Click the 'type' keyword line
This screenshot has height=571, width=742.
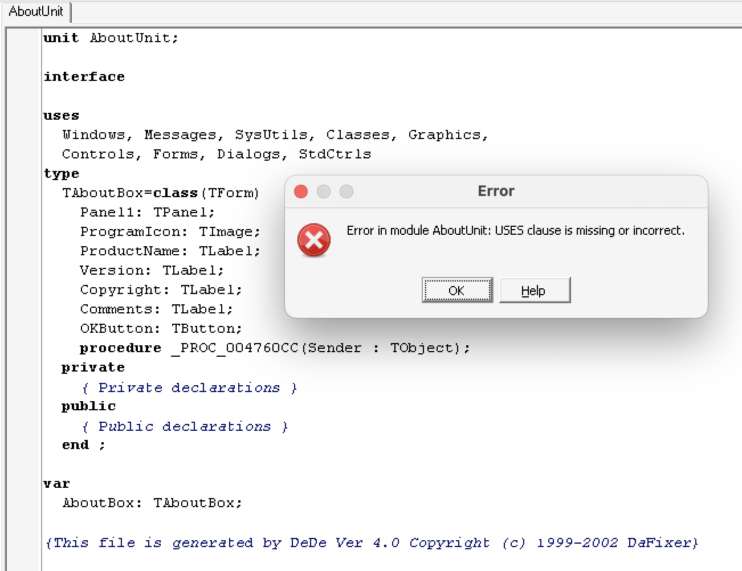tap(62, 174)
